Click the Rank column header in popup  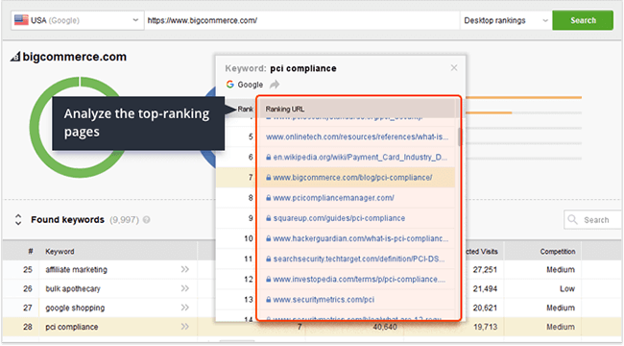(x=245, y=109)
